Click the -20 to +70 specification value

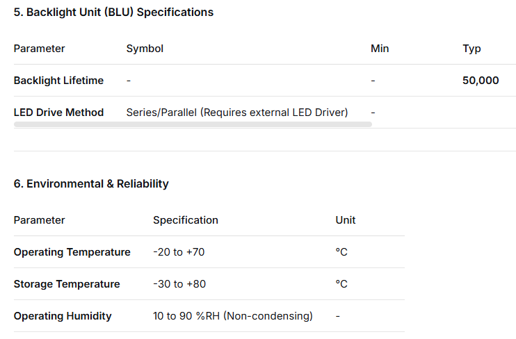179,252
